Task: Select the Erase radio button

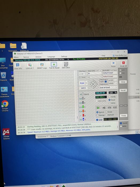Action: (x=106, y=112)
